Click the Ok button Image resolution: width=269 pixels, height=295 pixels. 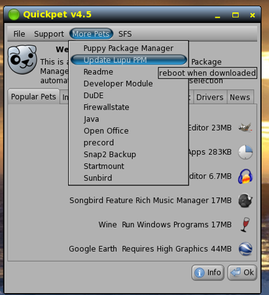[242, 273]
